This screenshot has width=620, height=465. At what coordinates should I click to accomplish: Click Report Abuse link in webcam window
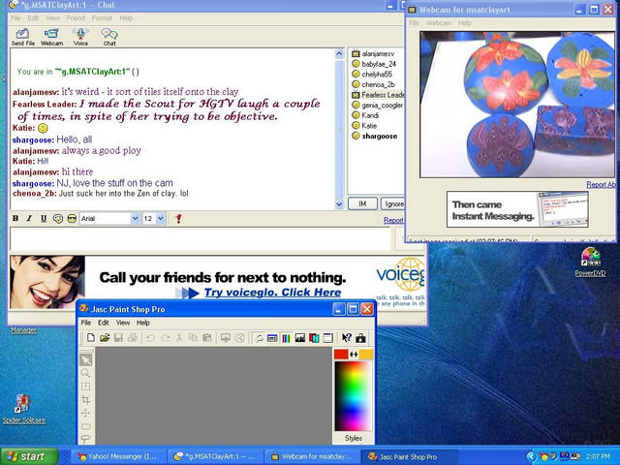pyautogui.click(x=601, y=184)
